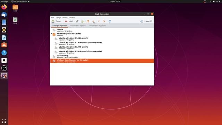Click gear icon of Windows Boot Manager row
This screenshot has width=222, height=125.
coord(54,61)
